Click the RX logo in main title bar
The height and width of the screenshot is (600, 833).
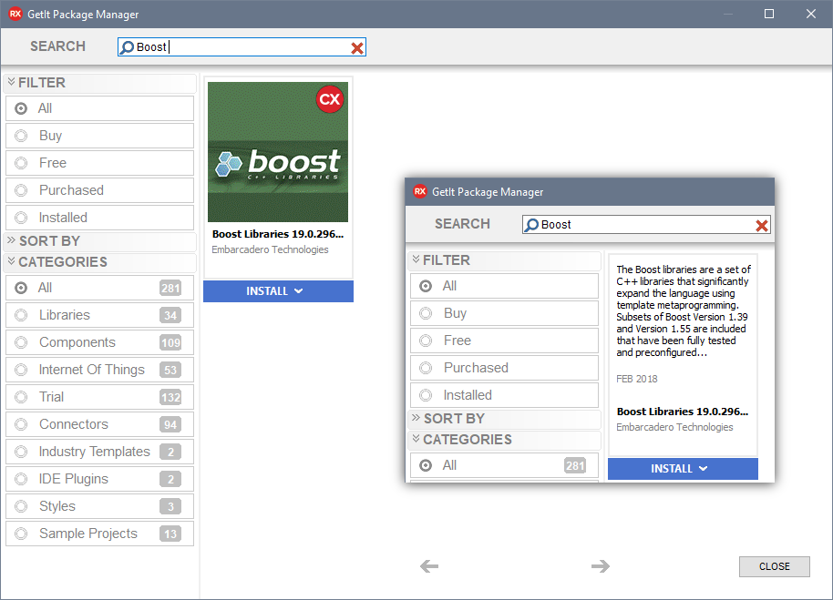coord(15,14)
